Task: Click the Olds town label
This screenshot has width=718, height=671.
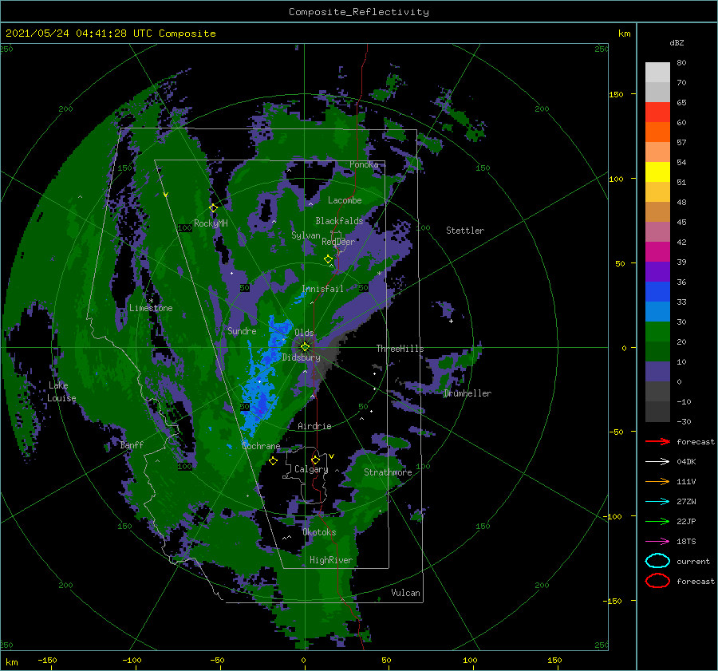Action: click(304, 333)
